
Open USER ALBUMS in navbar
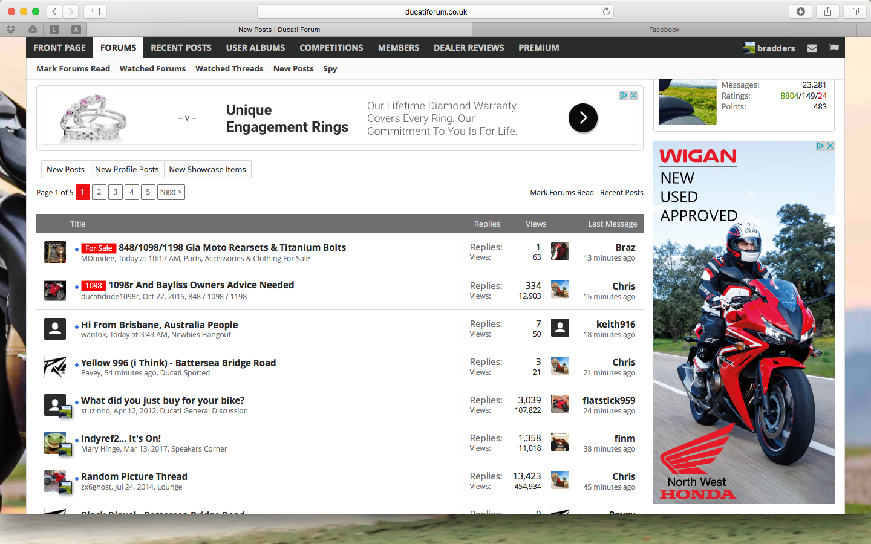tap(255, 48)
